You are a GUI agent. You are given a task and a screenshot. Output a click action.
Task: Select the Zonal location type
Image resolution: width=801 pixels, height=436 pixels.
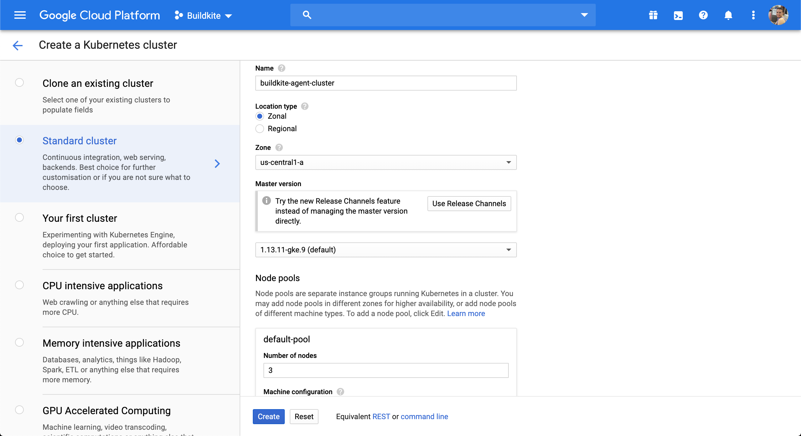(x=259, y=116)
